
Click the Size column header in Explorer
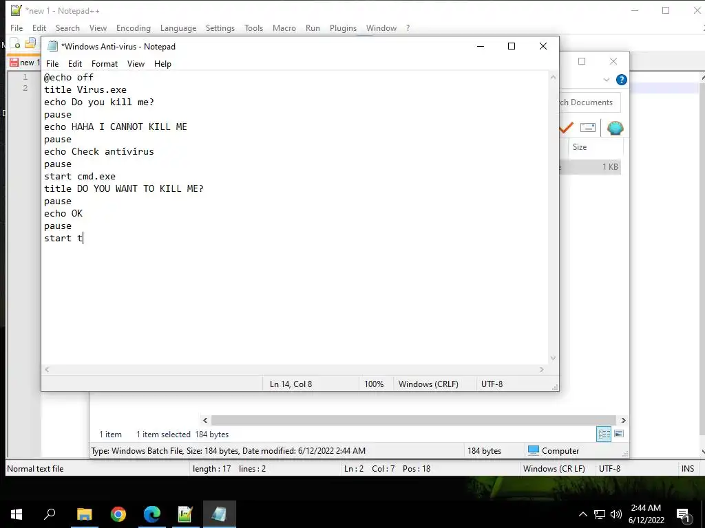point(596,147)
